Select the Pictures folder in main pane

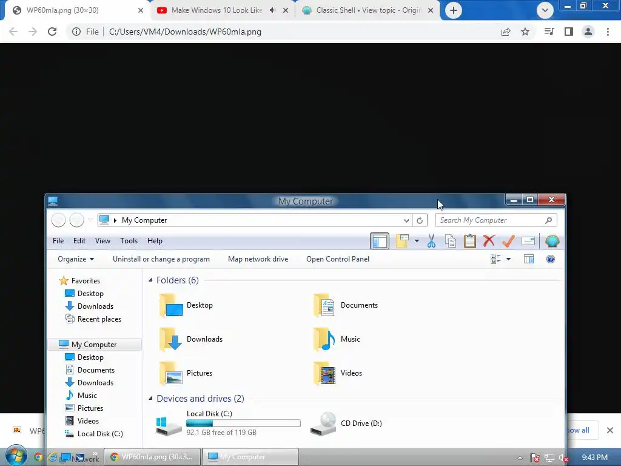click(x=186, y=373)
